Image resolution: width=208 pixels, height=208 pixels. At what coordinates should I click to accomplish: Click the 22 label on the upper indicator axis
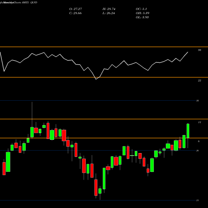pos(199,80)
